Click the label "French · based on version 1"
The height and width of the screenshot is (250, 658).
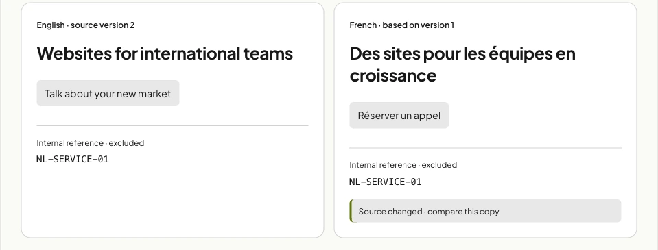click(x=401, y=25)
